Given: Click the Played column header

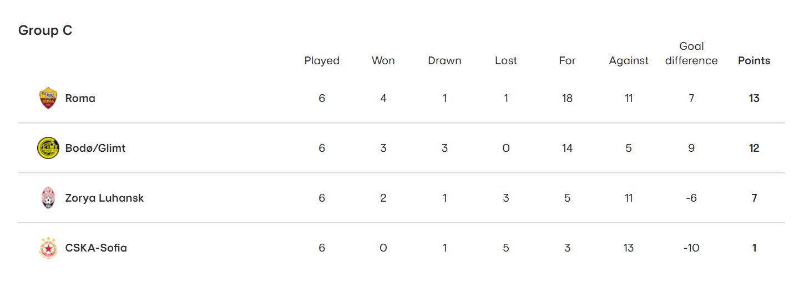Looking at the screenshot, I should [322, 61].
